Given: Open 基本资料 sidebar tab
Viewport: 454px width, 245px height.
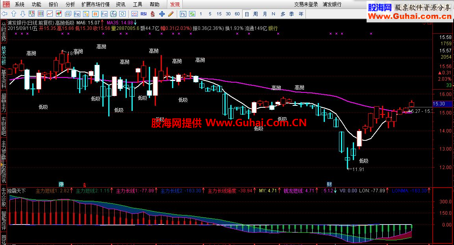Looking at the screenshot, I should coord(4,79).
